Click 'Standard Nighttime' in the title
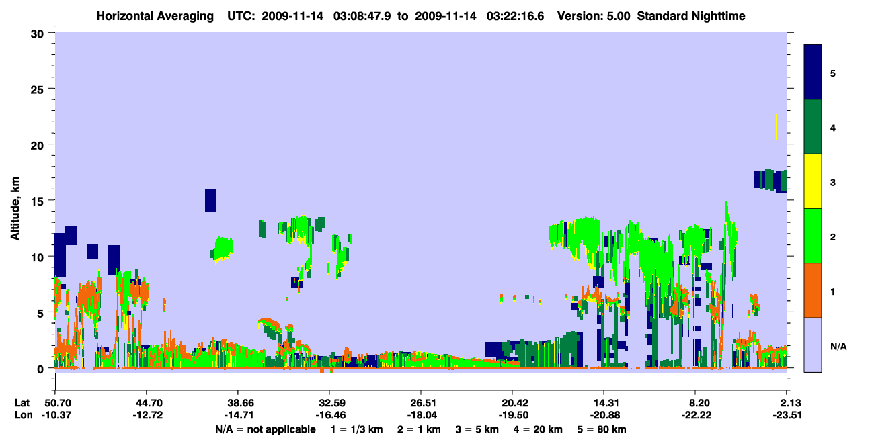This screenshot has width=874, height=448. point(691,15)
